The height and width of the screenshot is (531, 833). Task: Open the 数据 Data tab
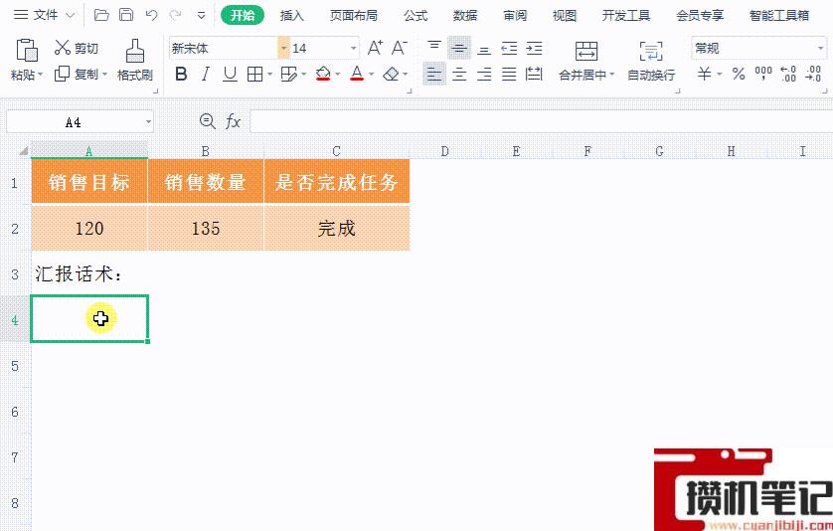click(x=465, y=16)
